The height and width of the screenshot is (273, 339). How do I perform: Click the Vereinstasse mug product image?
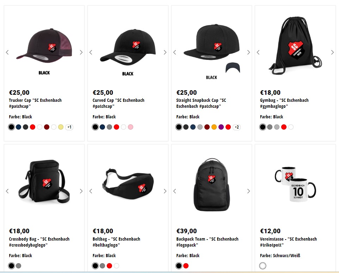click(x=295, y=184)
